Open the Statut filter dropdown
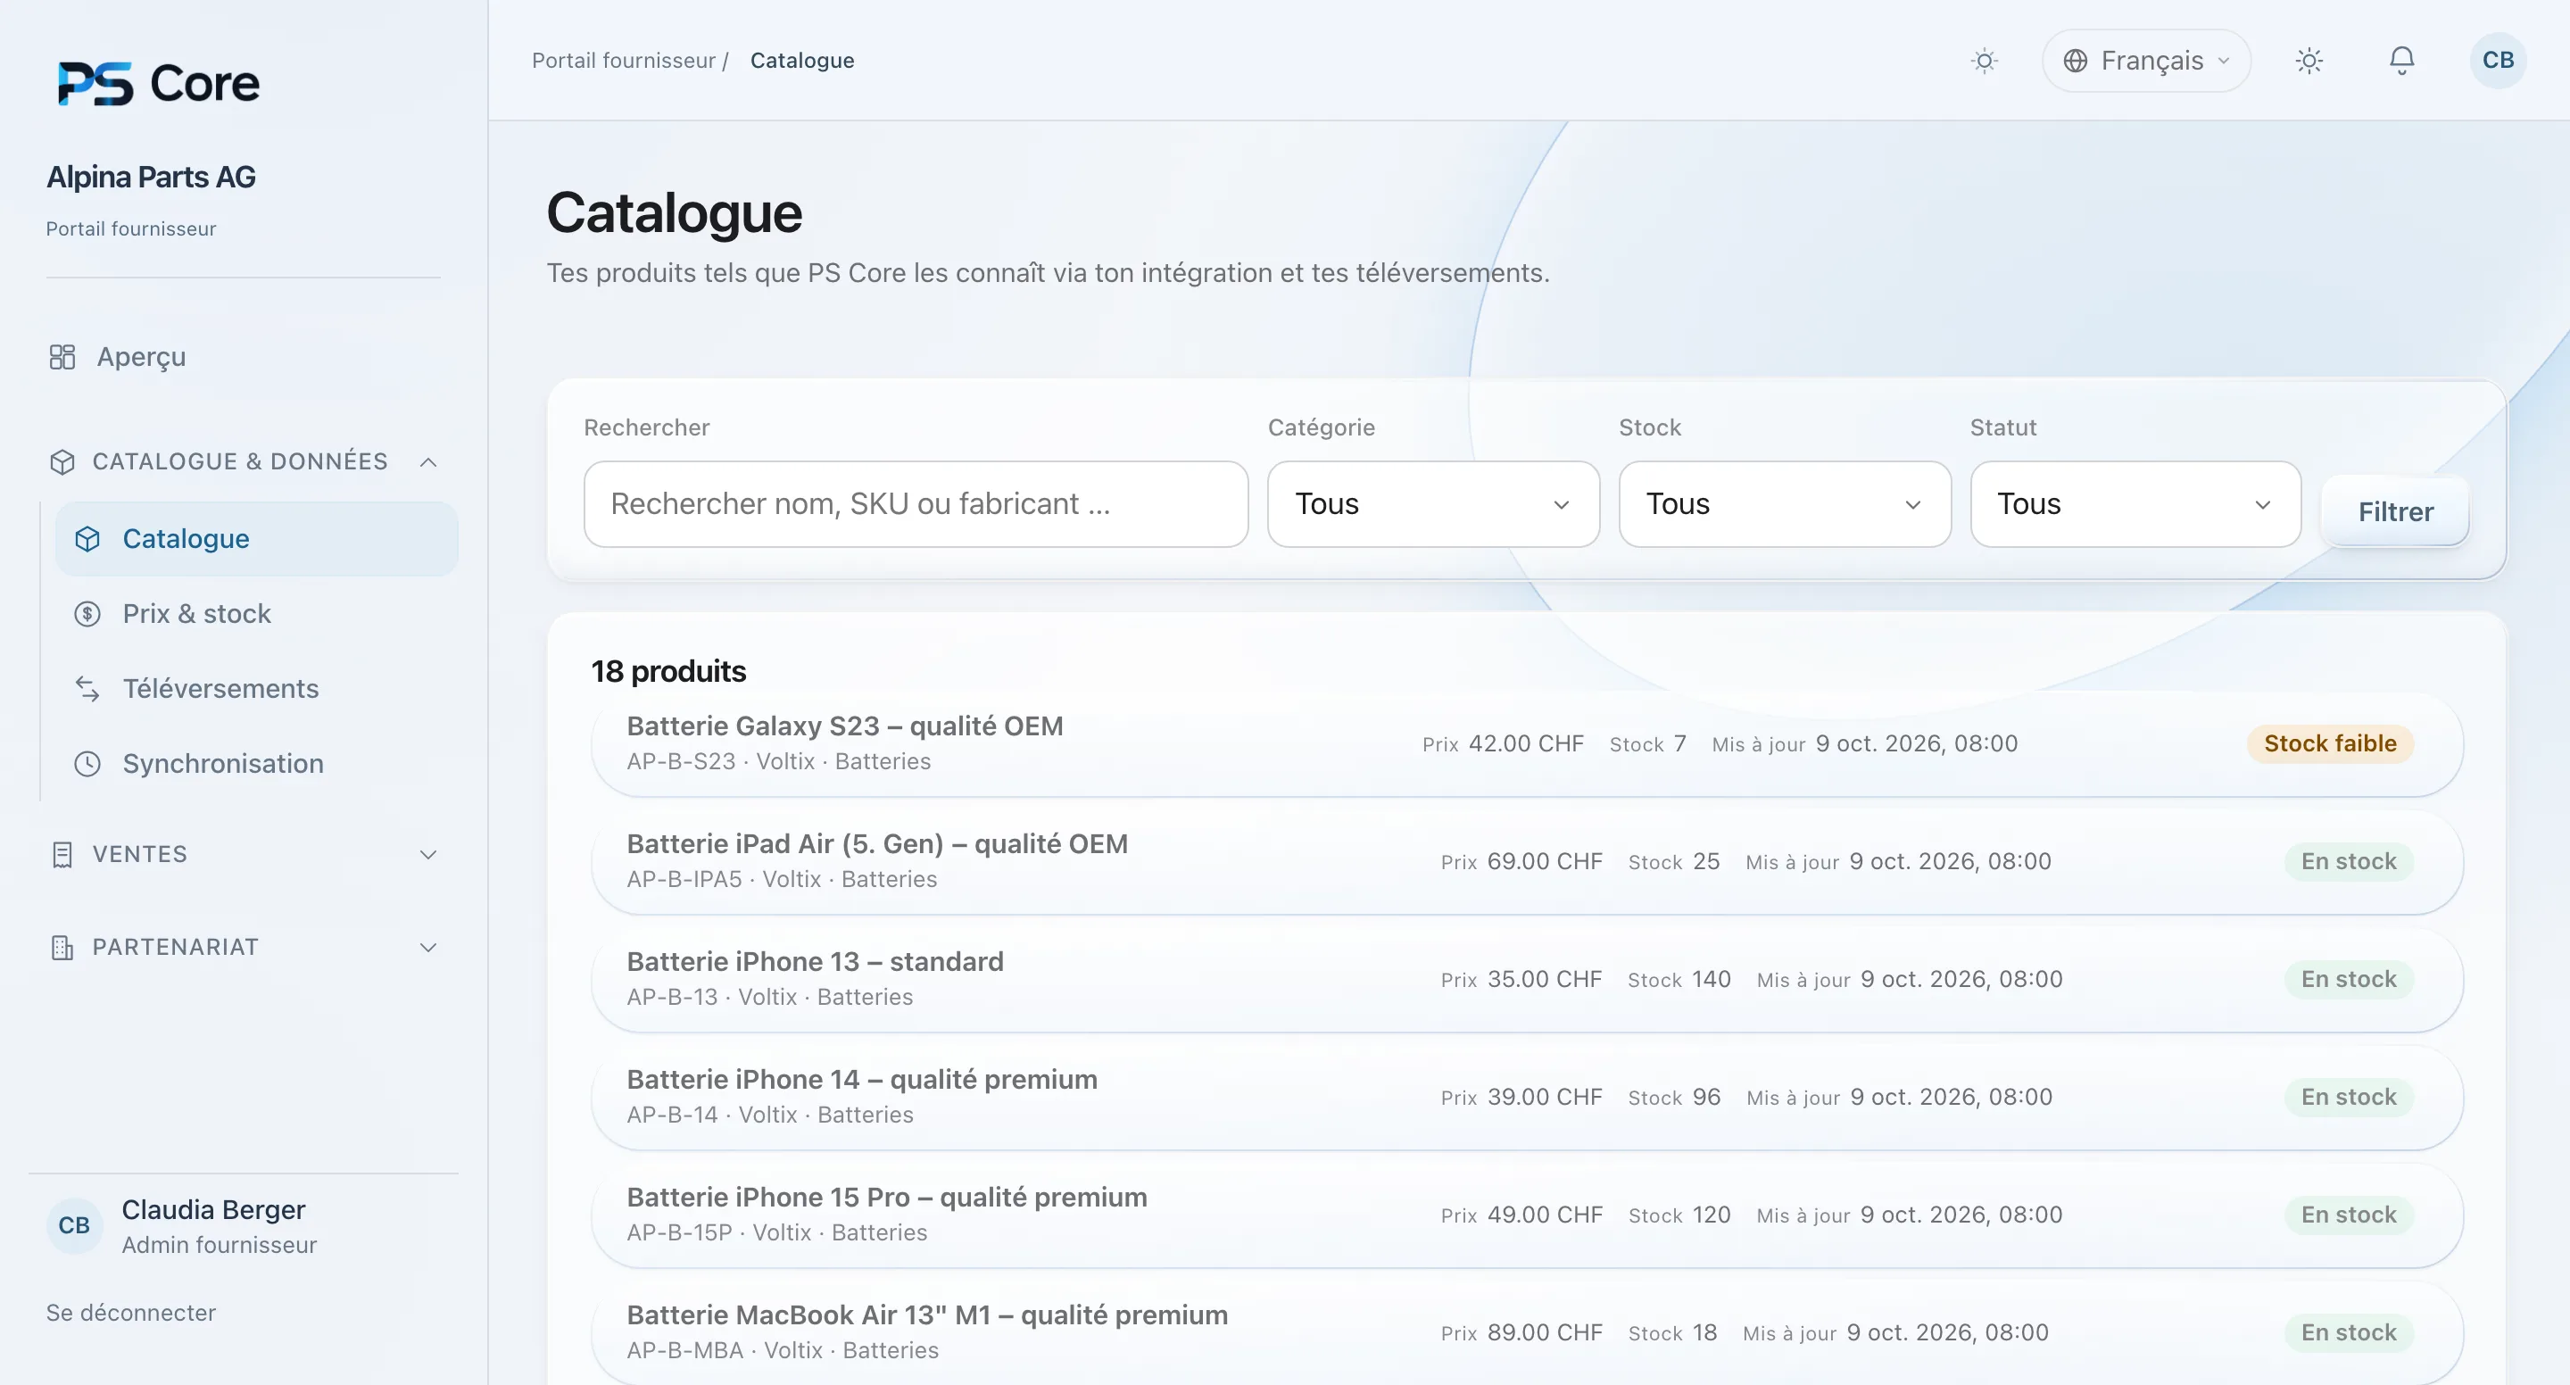The height and width of the screenshot is (1385, 2570). (x=2135, y=504)
